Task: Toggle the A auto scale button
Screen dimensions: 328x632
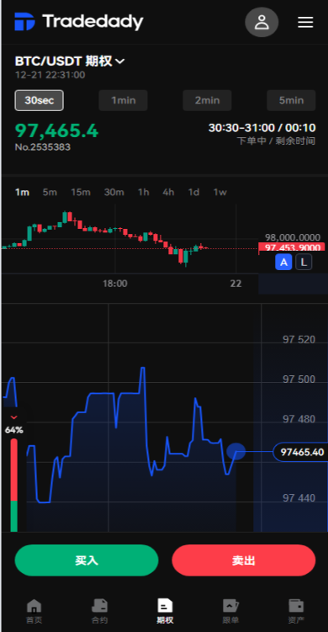Action: pos(283,263)
